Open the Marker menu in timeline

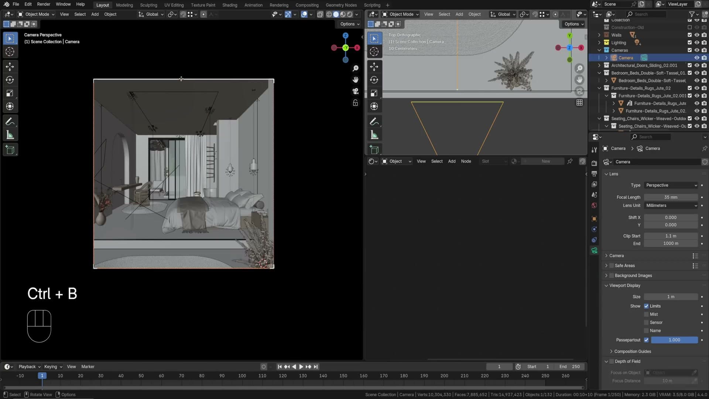88,367
